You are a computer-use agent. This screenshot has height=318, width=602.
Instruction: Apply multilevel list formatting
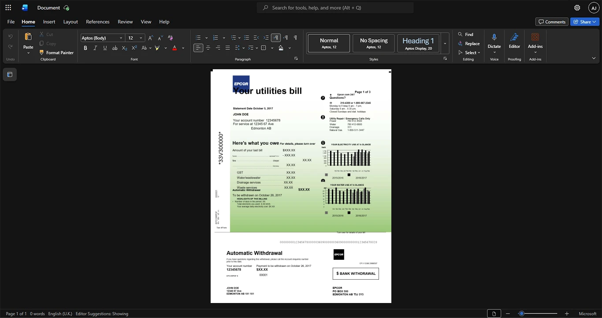coord(234,38)
